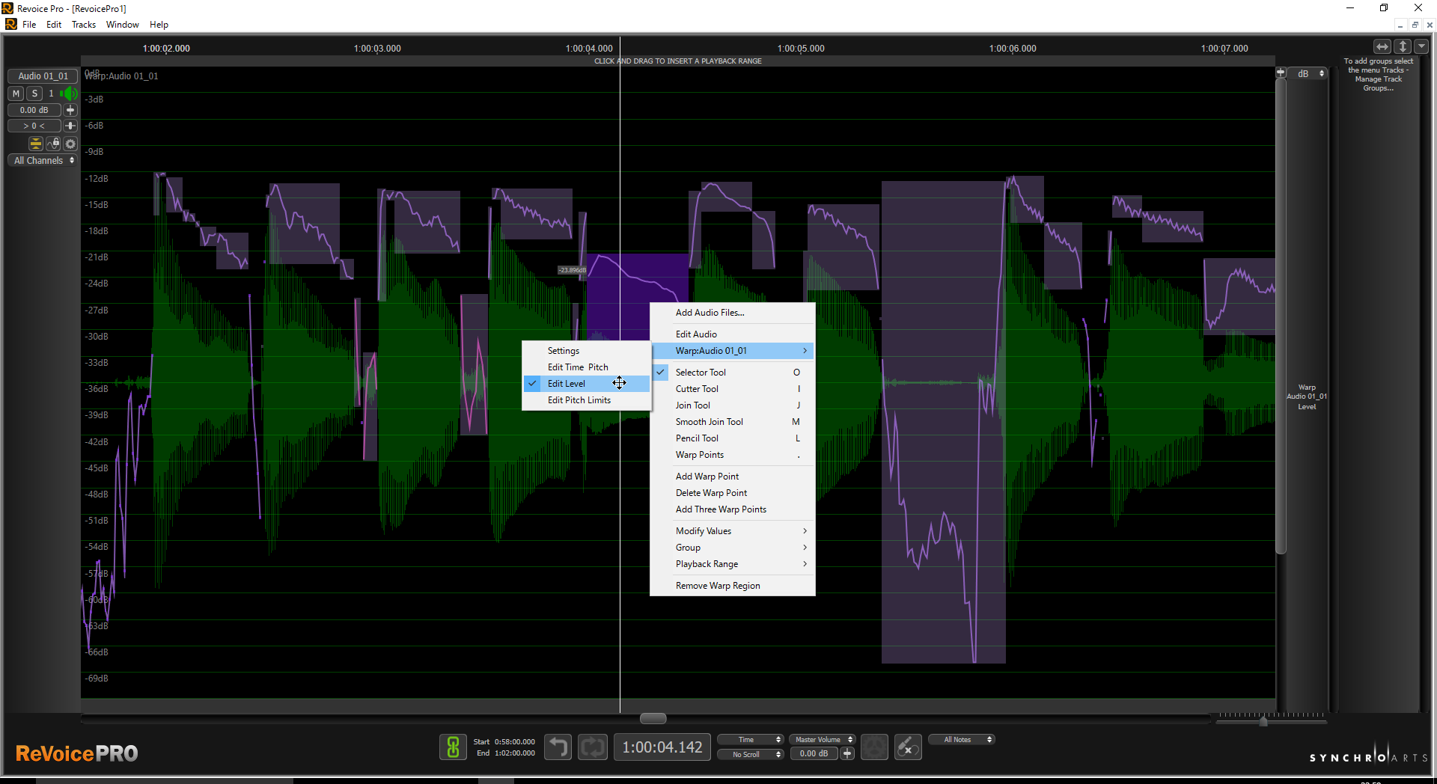This screenshot has height=784, width=1437.
Task: Choose the Cutter Tool entry
Action: click(x=733, y=389)
